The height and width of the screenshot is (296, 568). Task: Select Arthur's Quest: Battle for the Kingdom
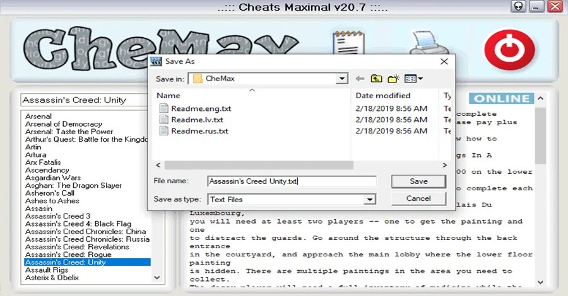pos(86,139)
